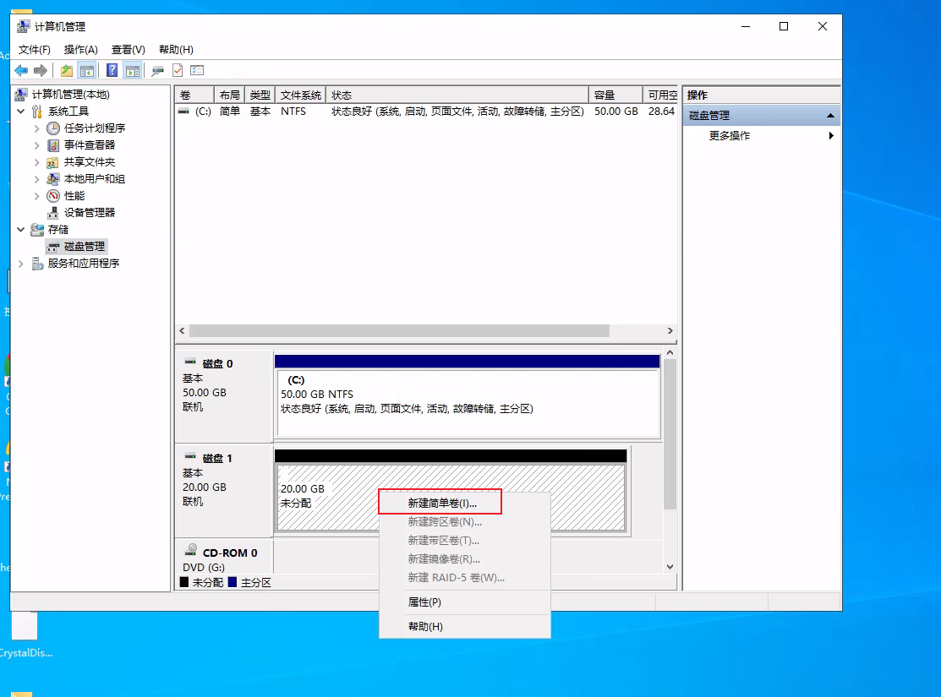Select 磁盘管理 in the tree

pos(85,246)
